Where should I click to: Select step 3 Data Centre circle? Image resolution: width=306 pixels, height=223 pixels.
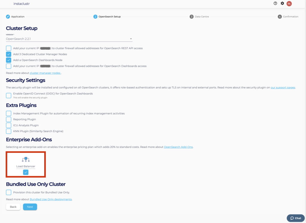pos(192,17)
